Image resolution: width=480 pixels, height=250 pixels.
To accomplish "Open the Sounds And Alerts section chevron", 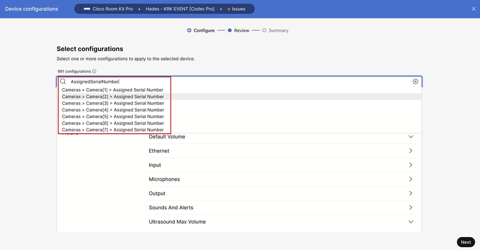I will point(411,207).
